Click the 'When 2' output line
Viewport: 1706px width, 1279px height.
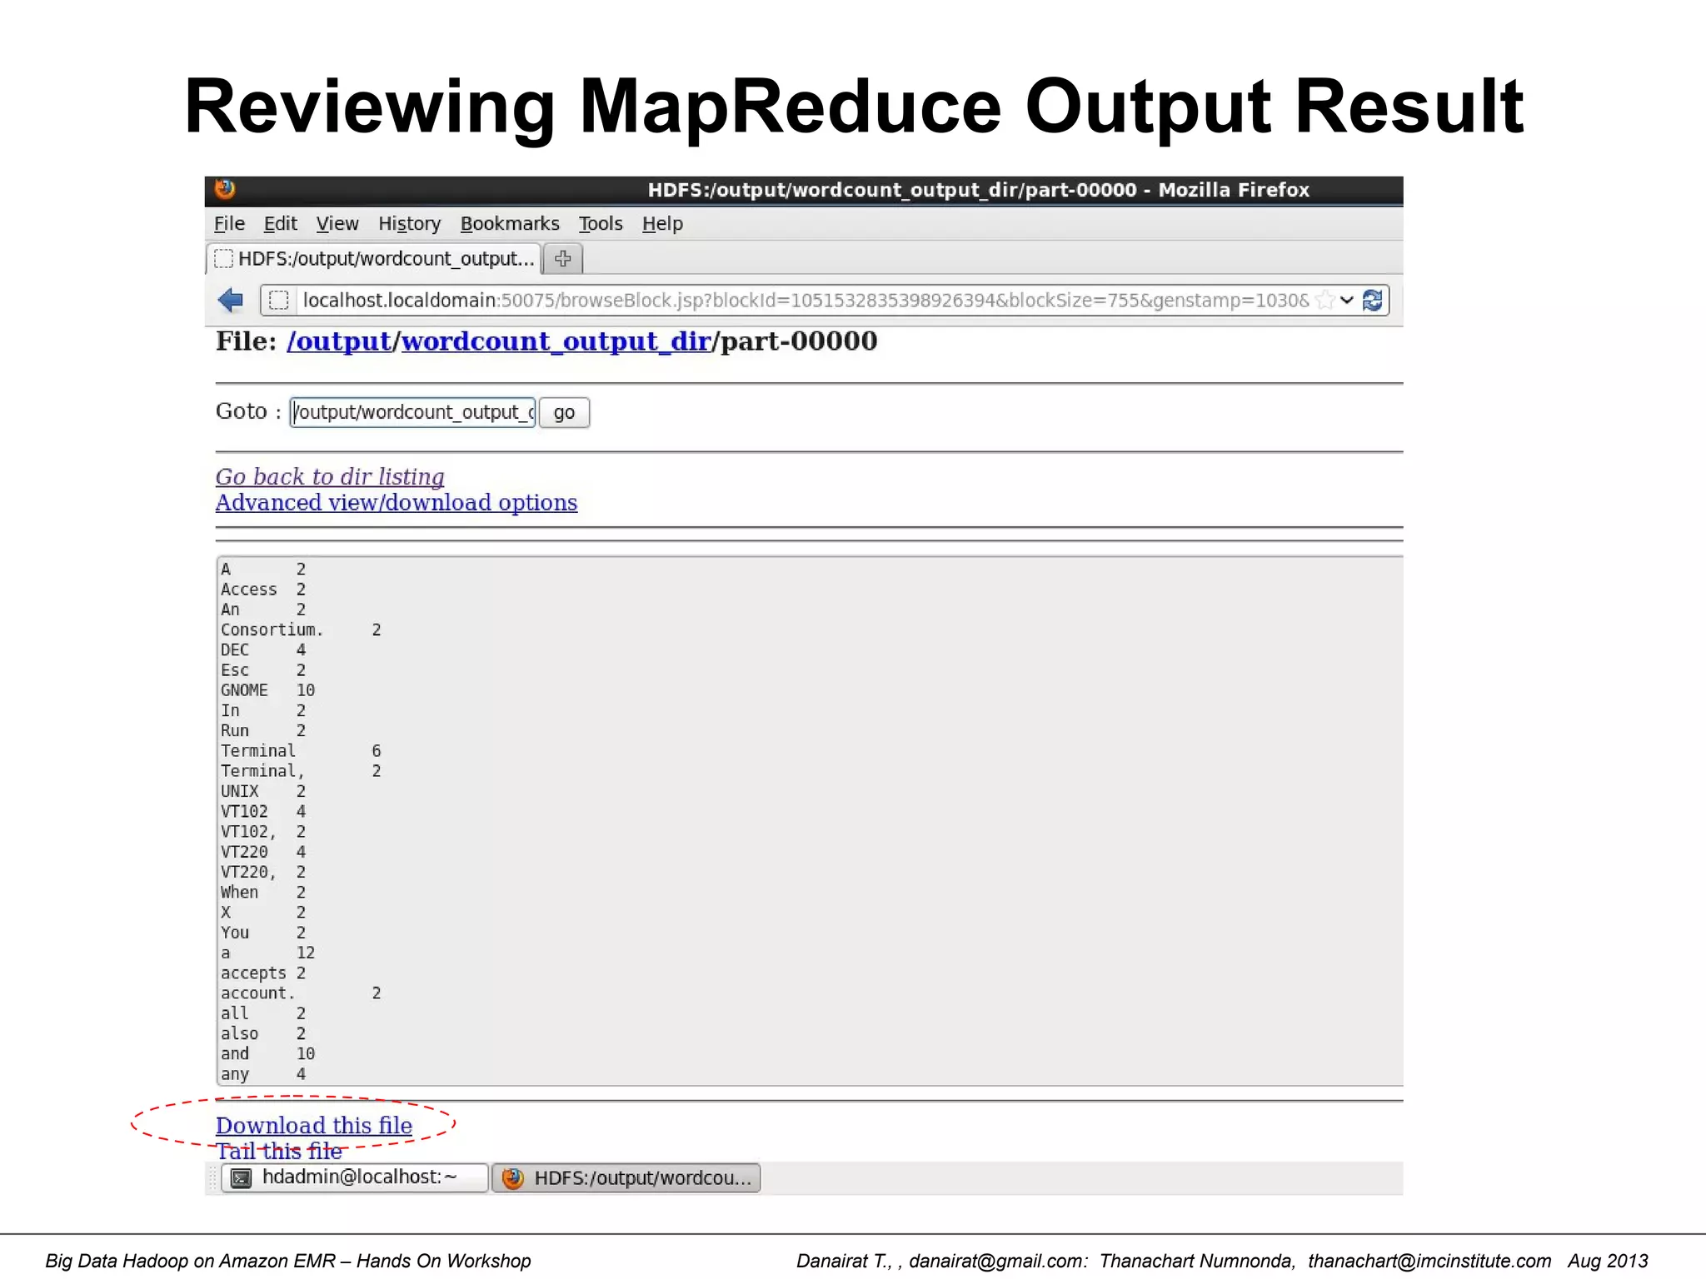pos(263,892)
